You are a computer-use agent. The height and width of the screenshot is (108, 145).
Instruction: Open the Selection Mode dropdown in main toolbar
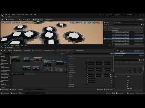coord(11,19)
